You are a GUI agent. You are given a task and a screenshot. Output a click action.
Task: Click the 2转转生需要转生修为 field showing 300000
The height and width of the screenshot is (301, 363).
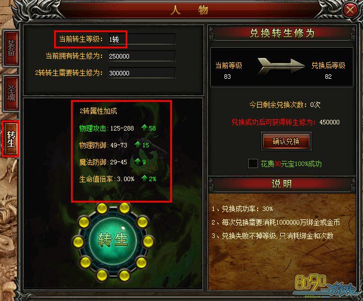tap(141, 73)
